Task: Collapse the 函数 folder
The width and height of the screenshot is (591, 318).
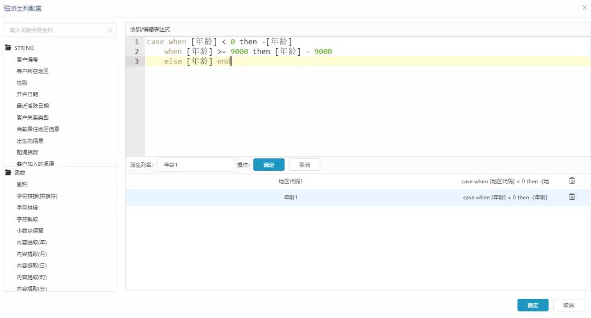Action: [8, 172]
